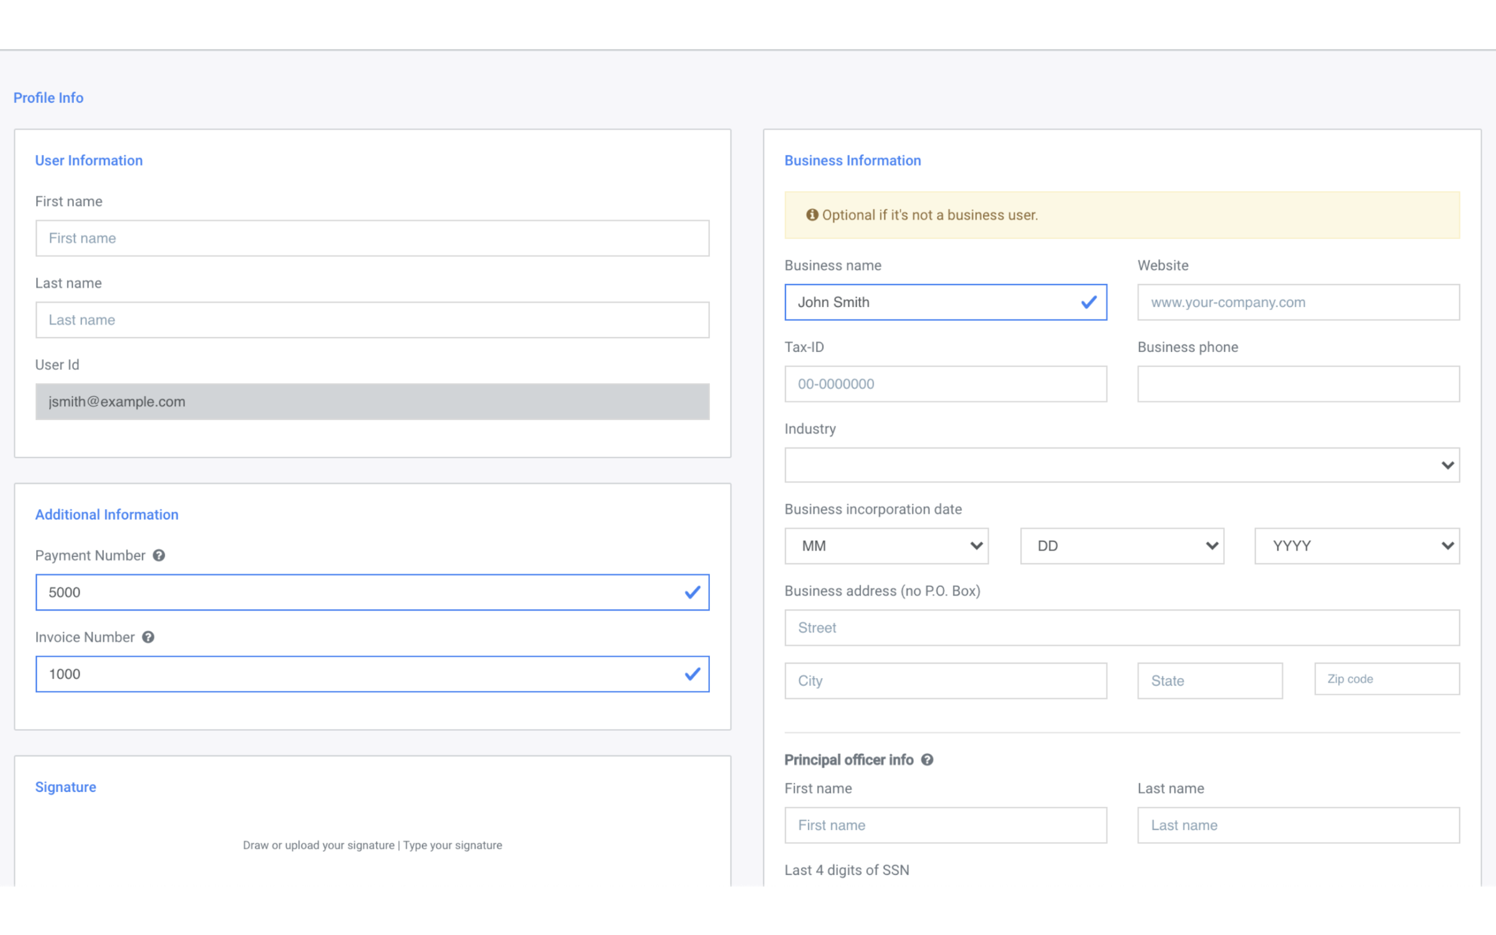Screen dimensions: 1496x935
Task: Expand the DD day dropdown
Action: click(x=1121, y=546)
